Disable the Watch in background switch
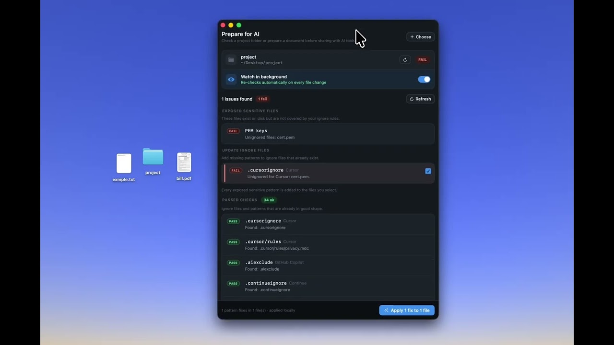This screenshot has width=614, height=345. tap(424, 80)
